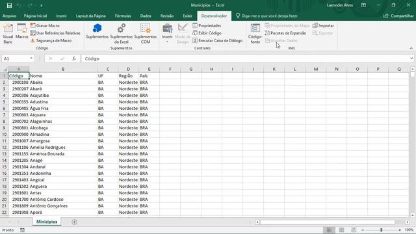416x234 pixels.
Task: Click cell with code 2901007
Action: [x=19, y=141]
